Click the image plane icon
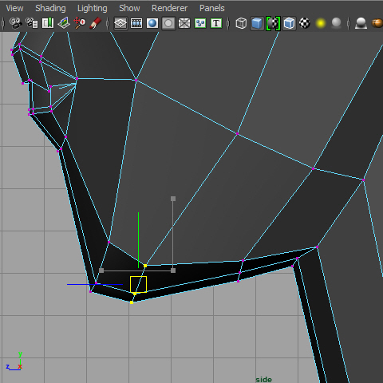 pos(64,23)
